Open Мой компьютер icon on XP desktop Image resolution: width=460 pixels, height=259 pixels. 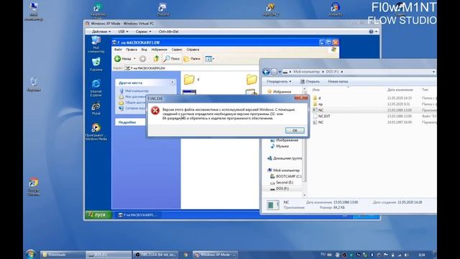tap(96, 45)
